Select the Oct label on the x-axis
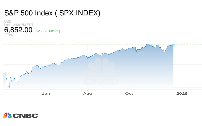Screen dimensions: 202x126 pyautogui.click(x=129, y=93)
